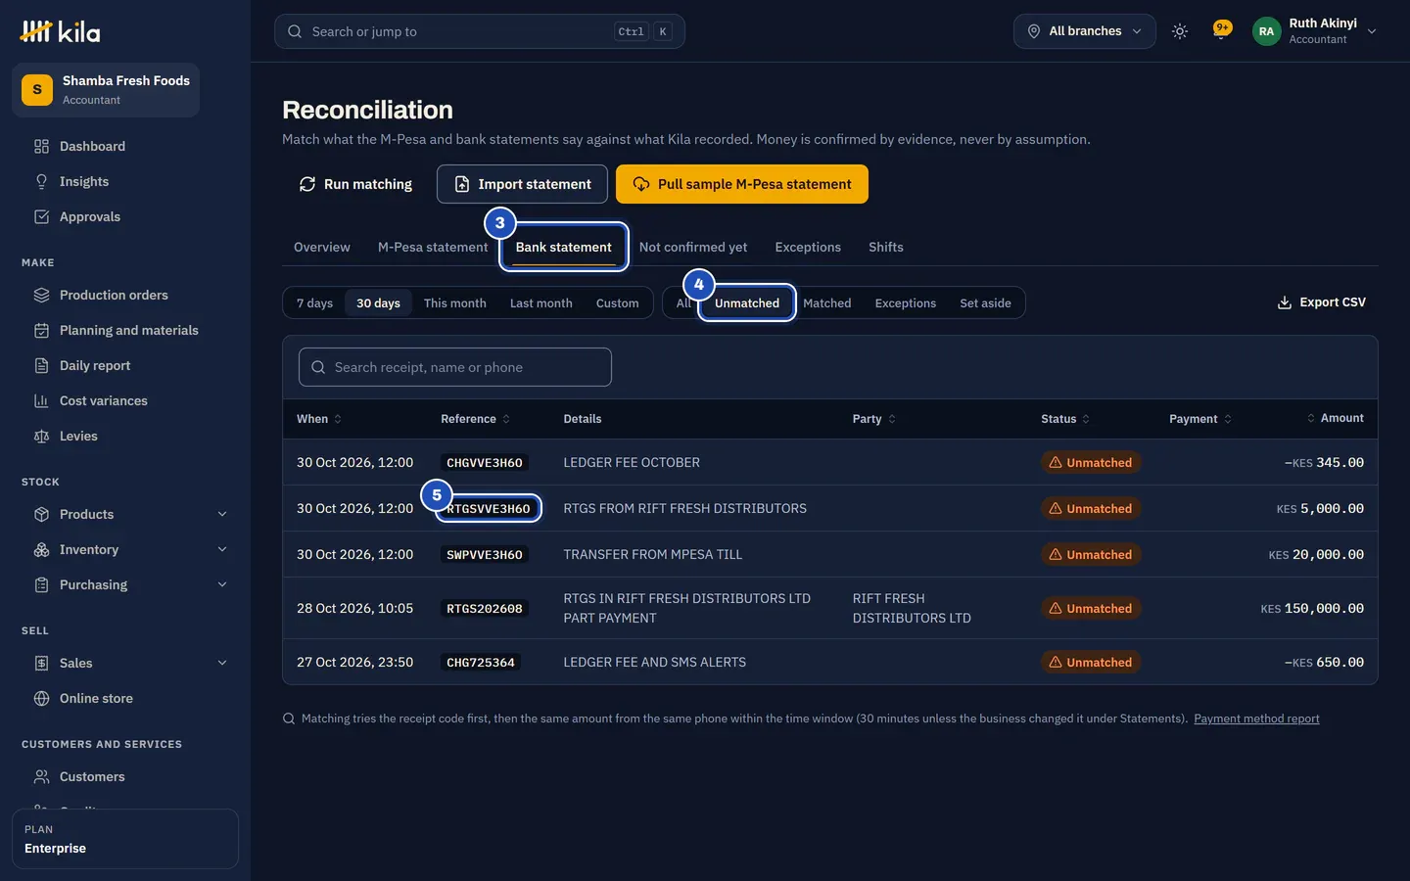The width and height of the screenshot is (1410, 881).
Task: Open the All branches dropdown
Action: pos(1085,31)
